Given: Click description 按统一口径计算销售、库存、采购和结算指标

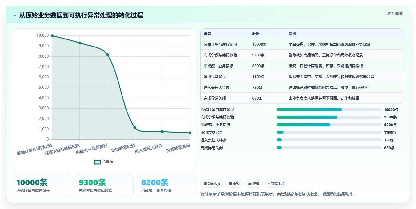Looking at the screenshot, I should [326, 66].
